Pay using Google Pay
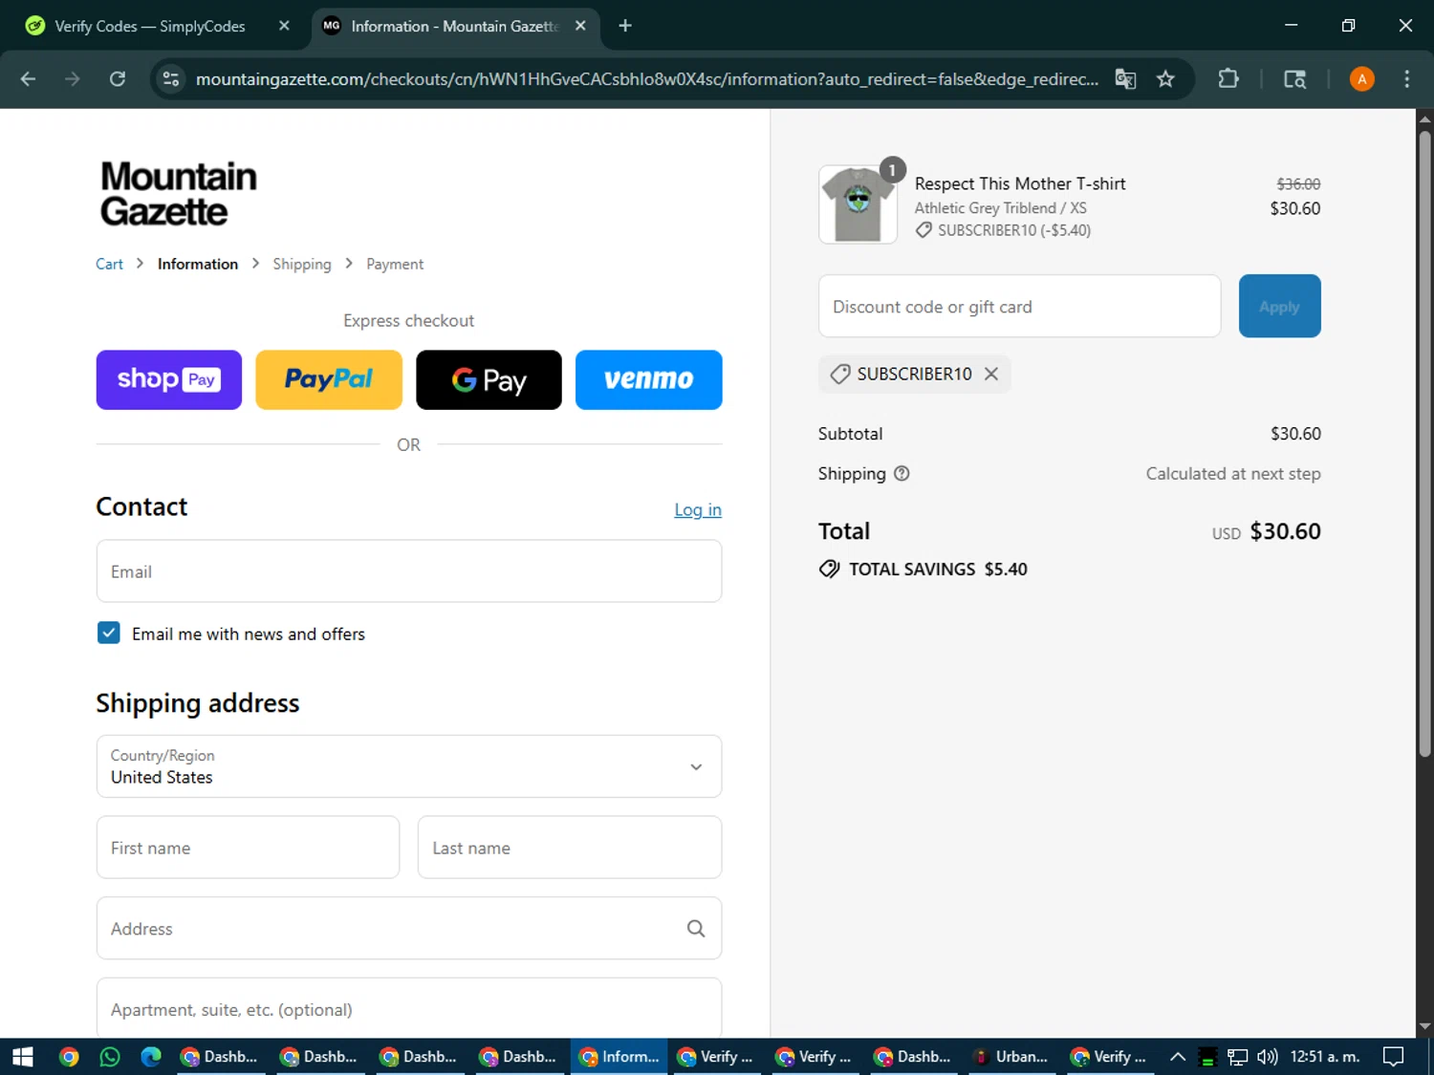 tap(489, 379)
